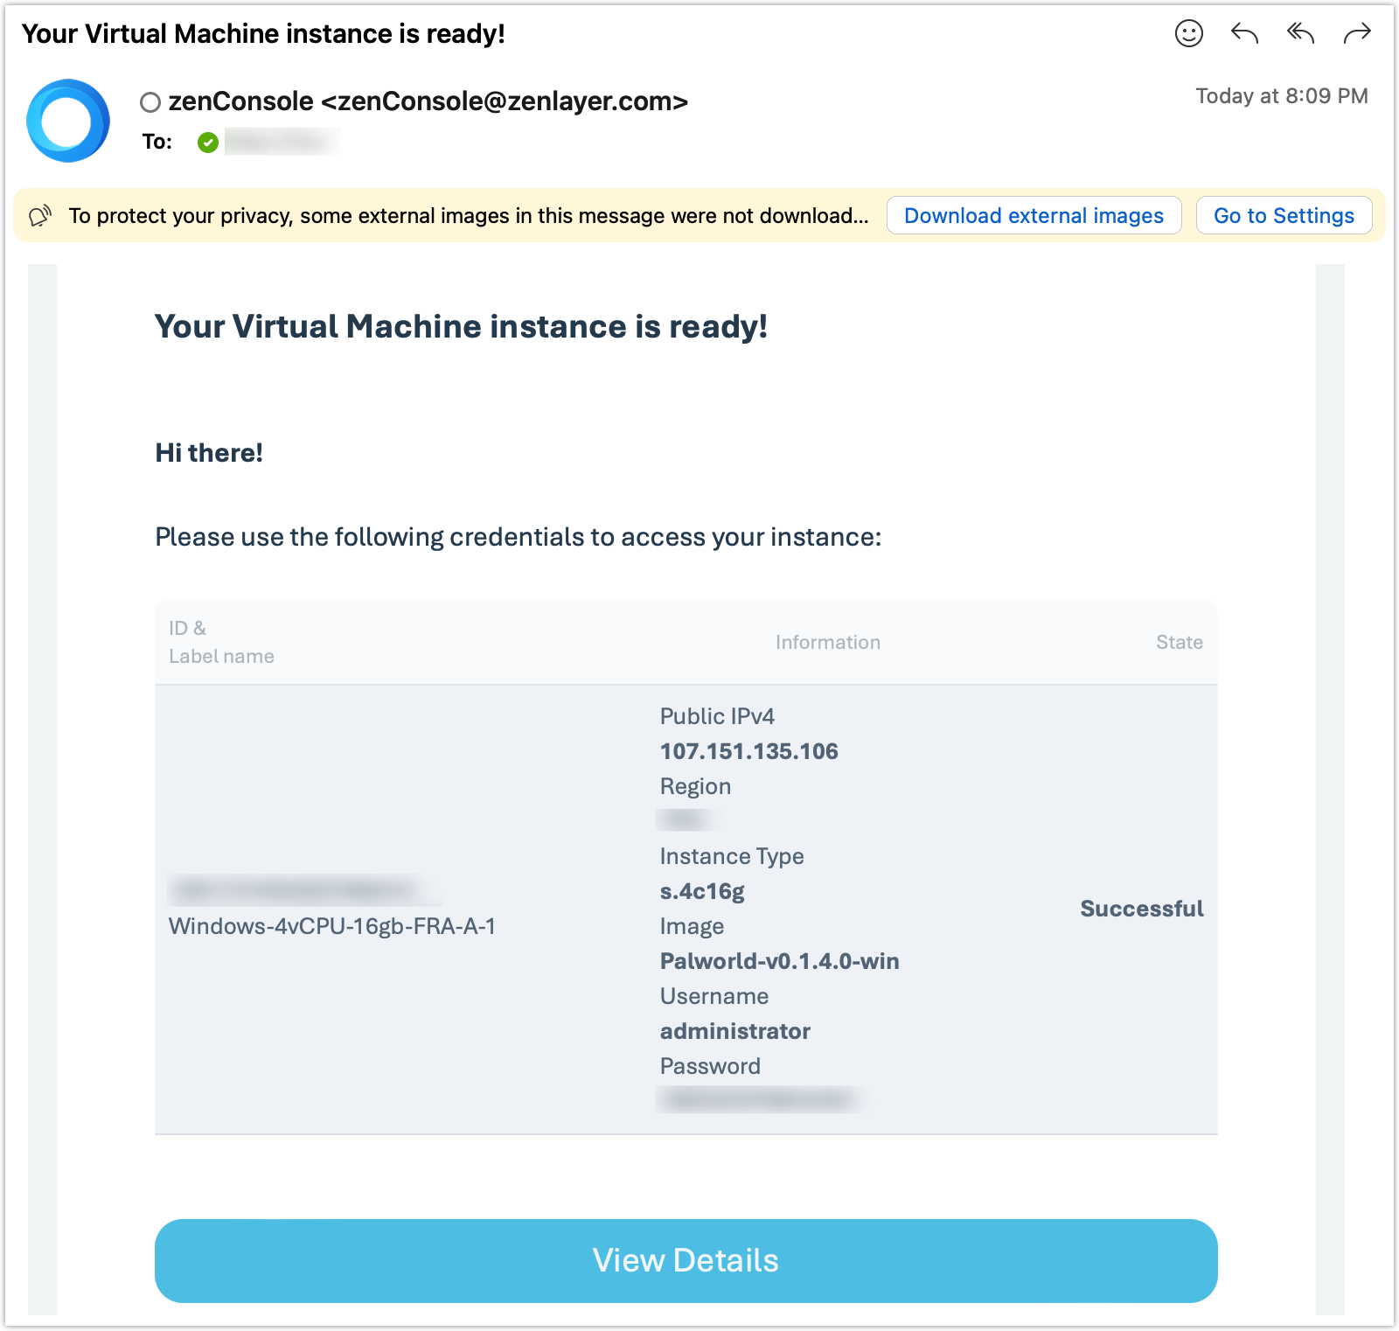
Task: Click the emoji reaction smiley icon
Action: [1188, 34]
